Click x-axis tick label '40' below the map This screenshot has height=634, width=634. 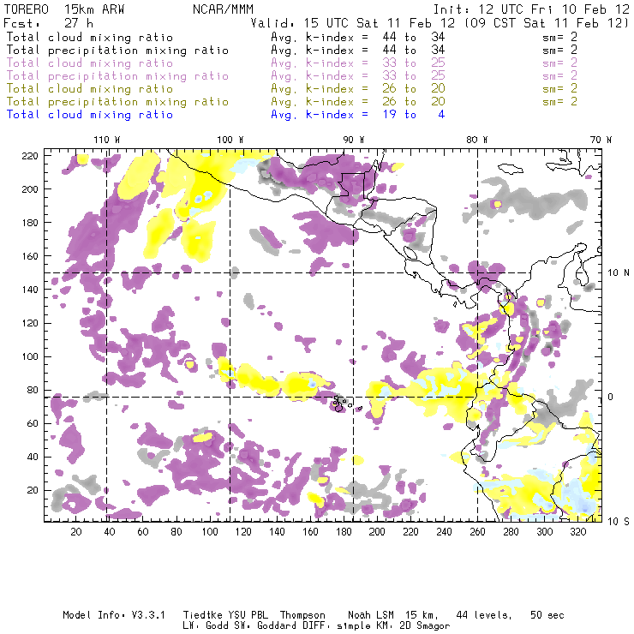click(x=110, y=532)
